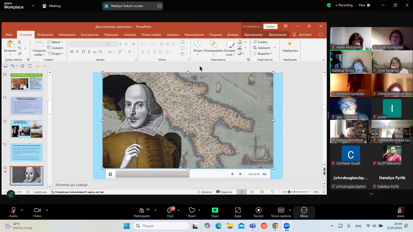Open the Zoom View dropdown
Image resolution: width=413 pixels, height=232 pixels.
(x=364, y=5)
